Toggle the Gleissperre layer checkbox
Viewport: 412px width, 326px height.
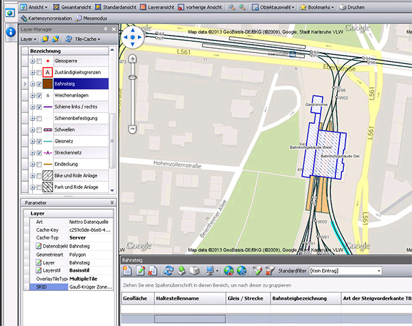39,61
